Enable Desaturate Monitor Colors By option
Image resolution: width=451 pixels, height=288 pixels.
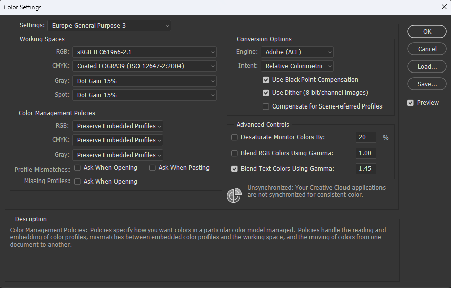point(234,137)
